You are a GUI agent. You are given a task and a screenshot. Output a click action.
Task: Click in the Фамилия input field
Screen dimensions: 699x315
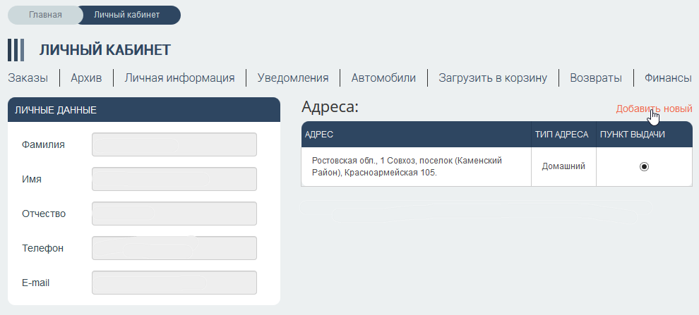pos(174,144)
